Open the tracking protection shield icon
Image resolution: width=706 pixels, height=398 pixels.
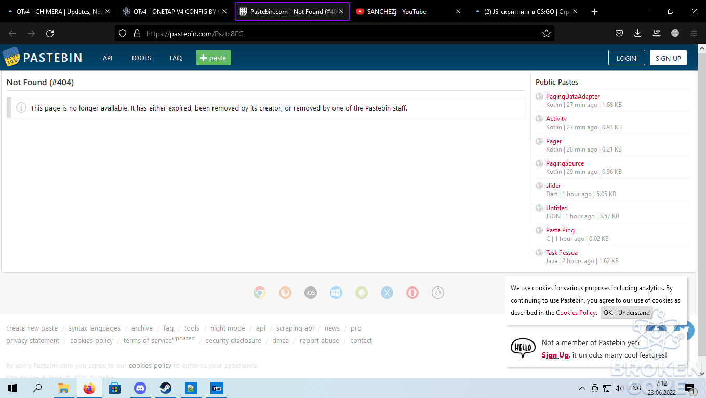[123, 34]
